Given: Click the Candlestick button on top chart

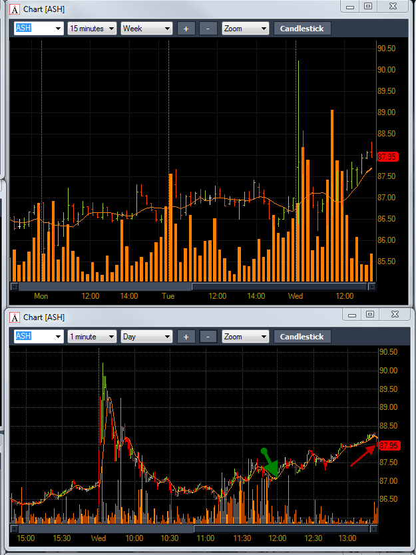Looking at the screenshot, I should coord(302,29).
